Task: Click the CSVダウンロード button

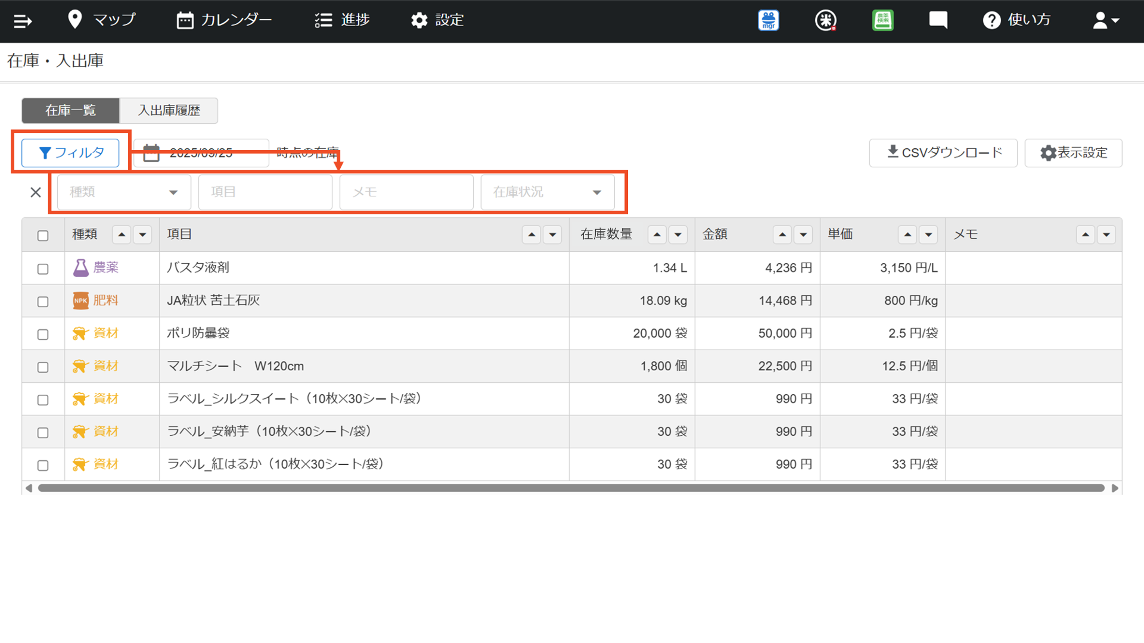Action: click(943, 153)
